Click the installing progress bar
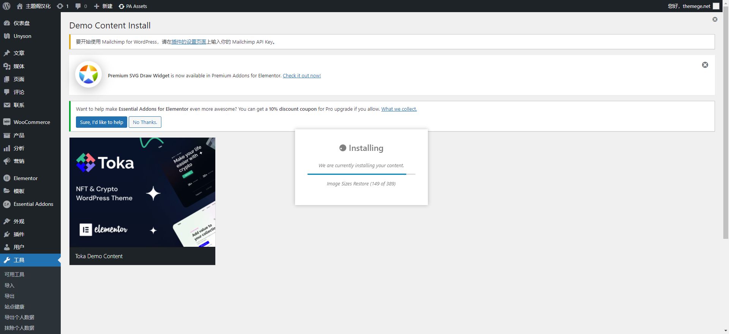 coord(361,174)
